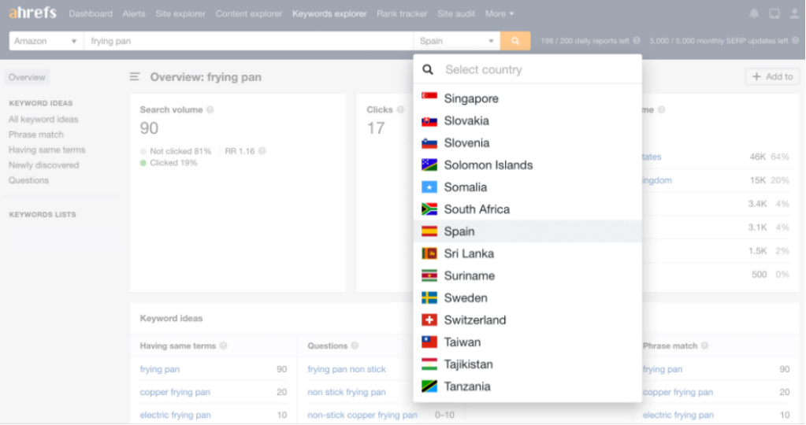Image resolution: width=806 pixels, height=425 pixels.
Task: Click the info icon beside Phrase match
Action: [x=704, y=346]
